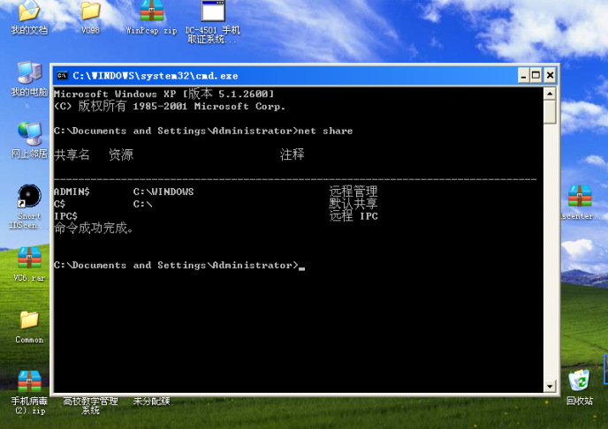
Task: Open the VC6.rar archive icon
Action: pyautogui.click(x=28, y=258)
